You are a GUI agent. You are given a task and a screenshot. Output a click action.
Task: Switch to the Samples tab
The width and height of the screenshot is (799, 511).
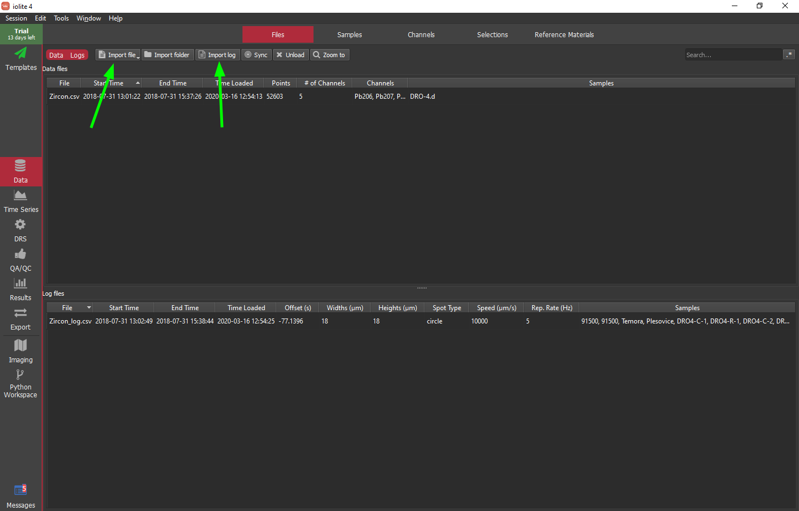350,34
